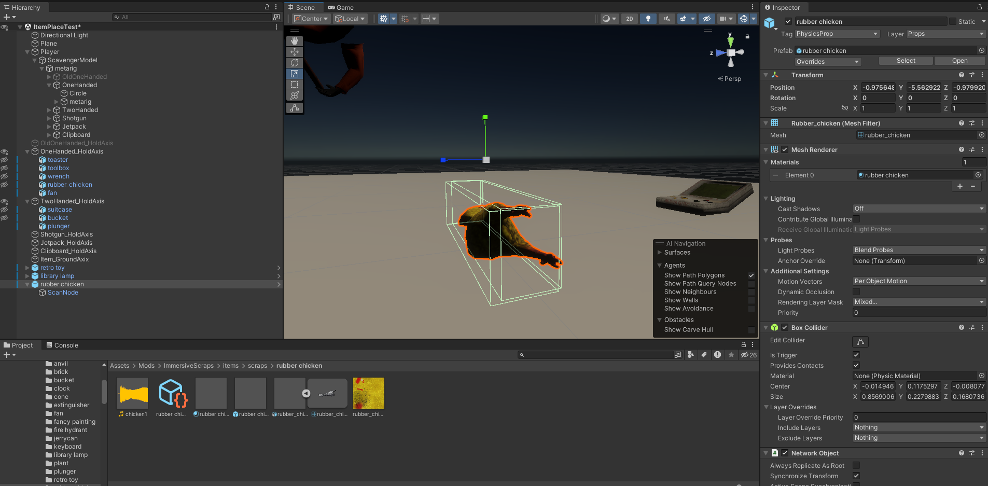
Task: Open Box Collider component help icon
Action: click(x=962, y=328)
